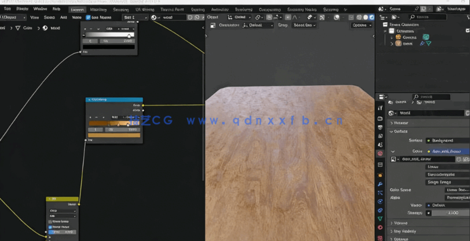Click the viewport snapping magnet icon
The image size is (470, 241).
pos(269,17)
